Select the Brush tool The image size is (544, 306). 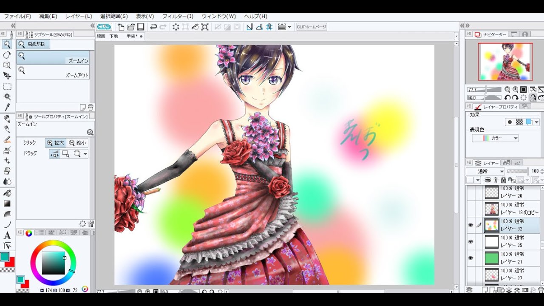pyautogui.click(x=7, y=139)
